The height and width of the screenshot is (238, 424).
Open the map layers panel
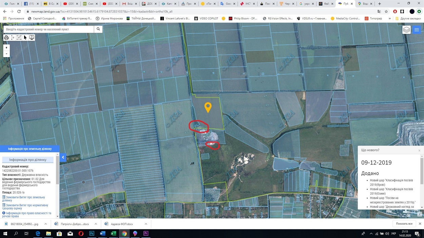pyautogui.click(x=406, y=30)
